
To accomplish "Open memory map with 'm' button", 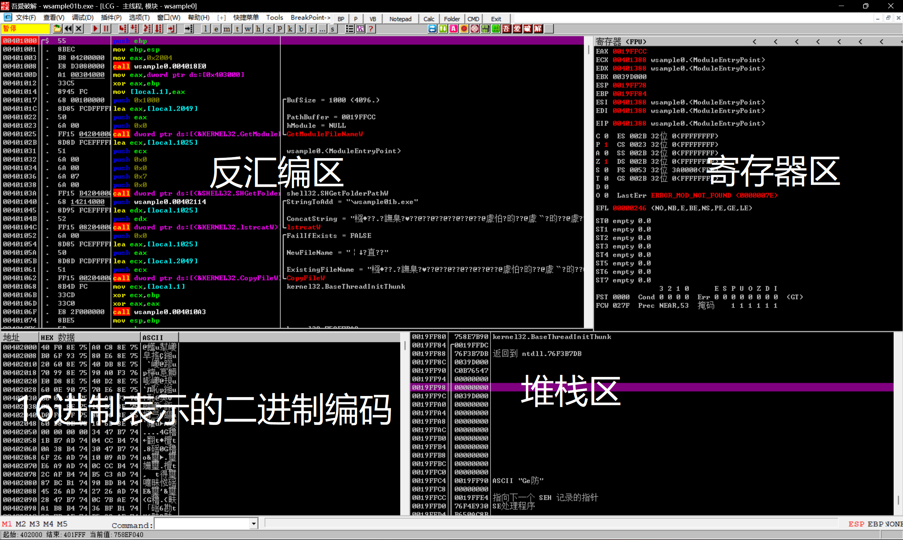I will click(227, 29).
